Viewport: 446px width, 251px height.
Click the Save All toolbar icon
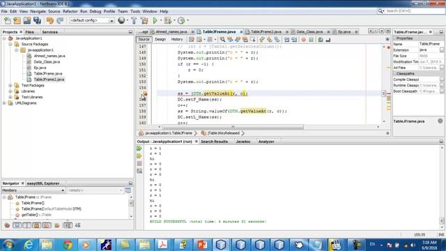pyautogui.click(x=37, y=20)
